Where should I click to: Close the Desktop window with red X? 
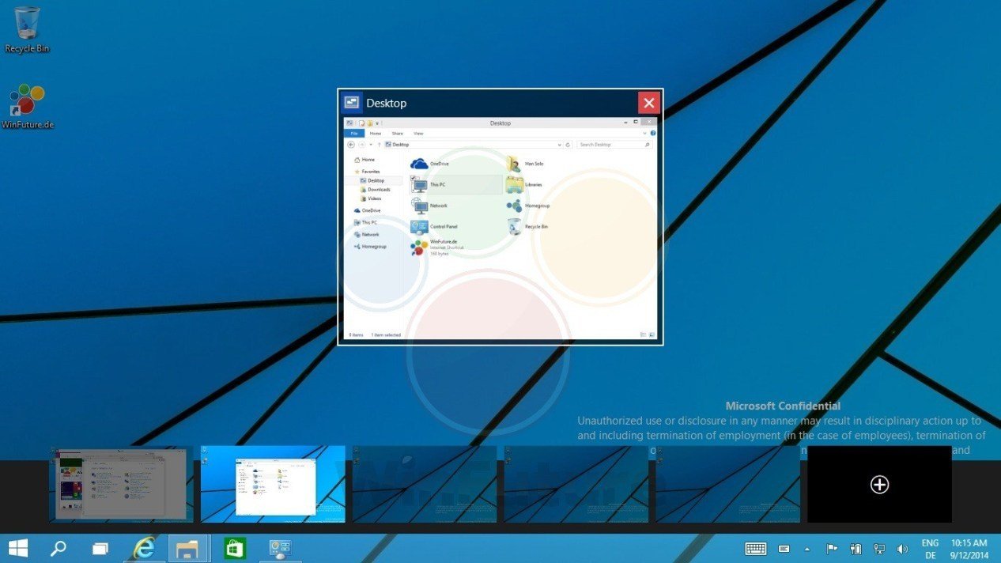[648, 103]
